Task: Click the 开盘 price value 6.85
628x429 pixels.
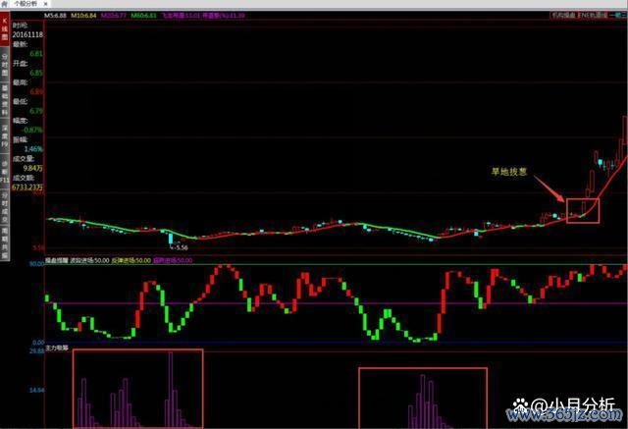Action: click(x=36, y=73)
